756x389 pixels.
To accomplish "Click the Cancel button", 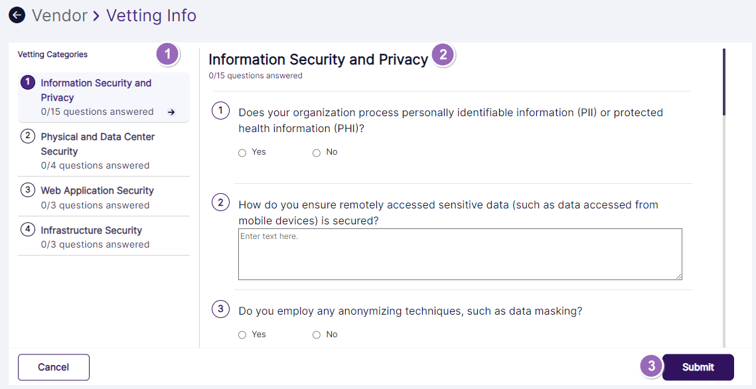I will 53,367.
